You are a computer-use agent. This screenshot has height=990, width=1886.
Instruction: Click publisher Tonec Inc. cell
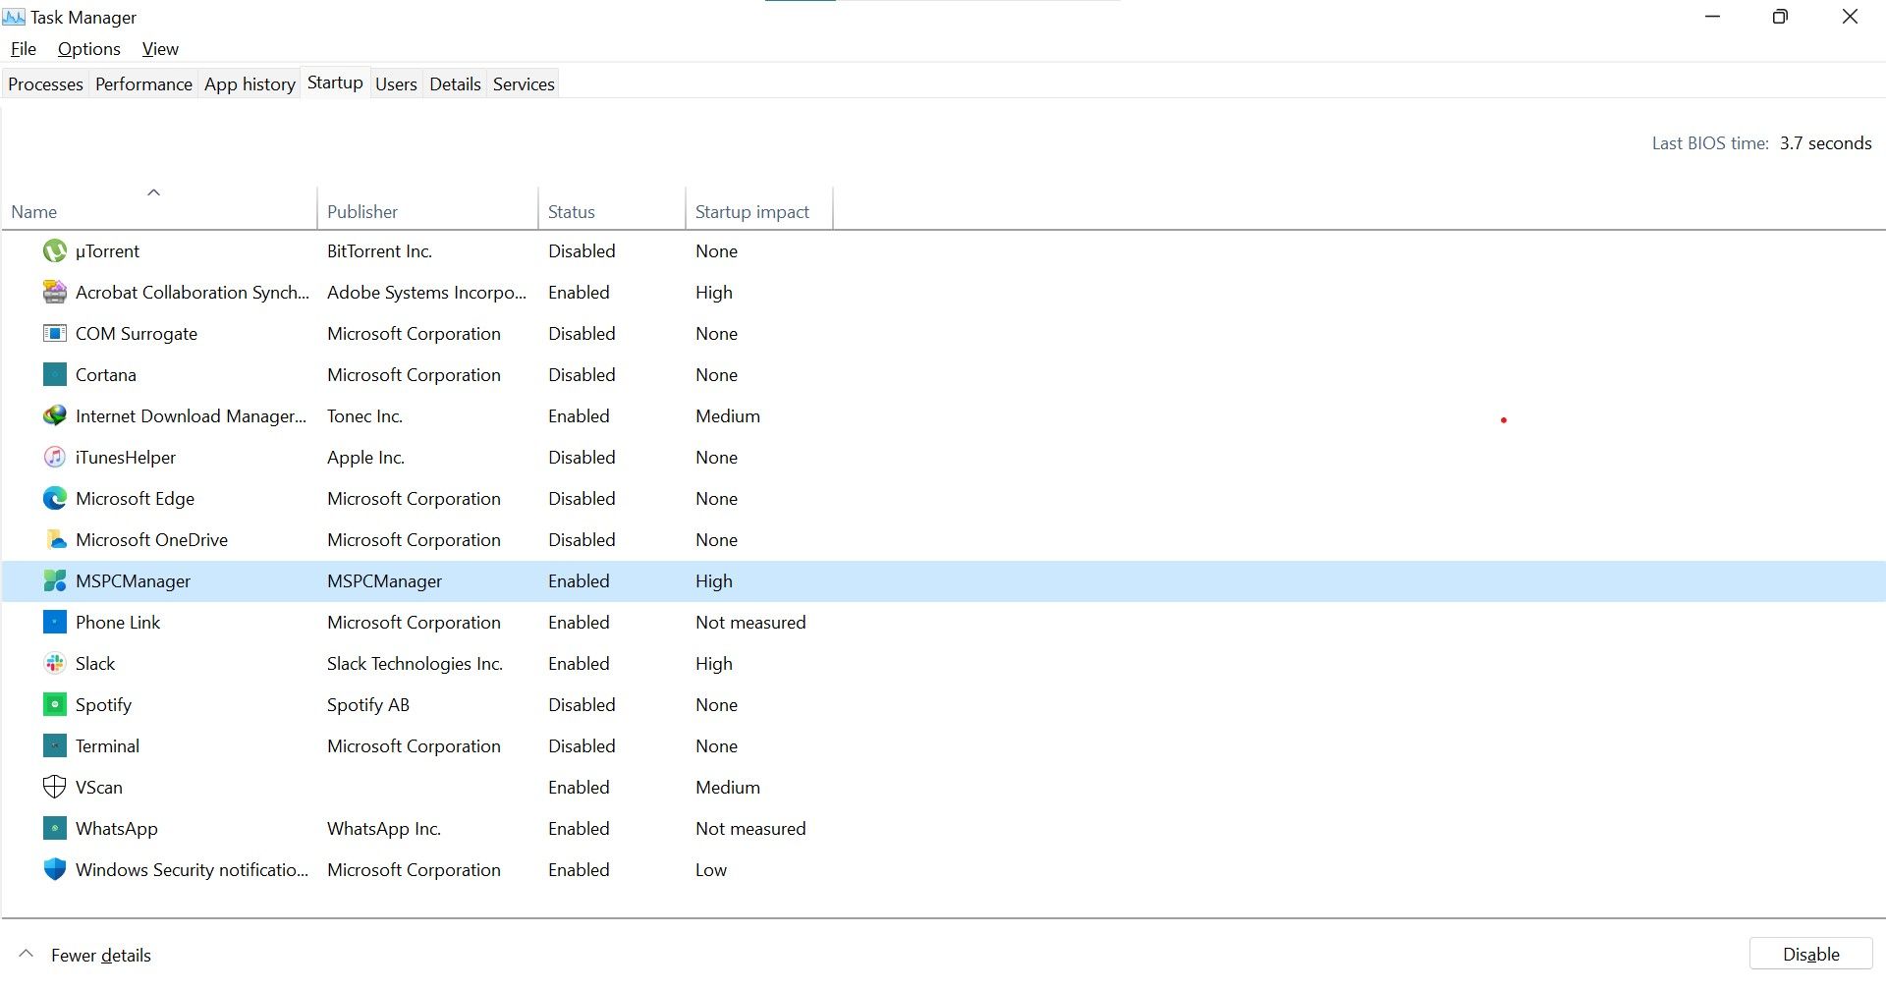click(x=364, y=416)
